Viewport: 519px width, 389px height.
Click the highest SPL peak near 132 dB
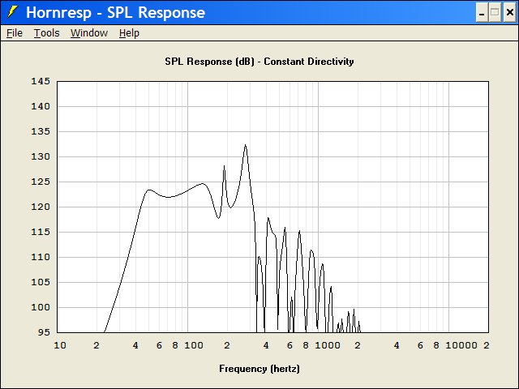(x=245, y=145)
